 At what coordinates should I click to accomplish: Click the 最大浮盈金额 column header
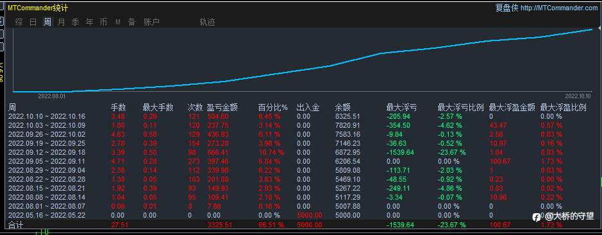(x=512, y=108)
